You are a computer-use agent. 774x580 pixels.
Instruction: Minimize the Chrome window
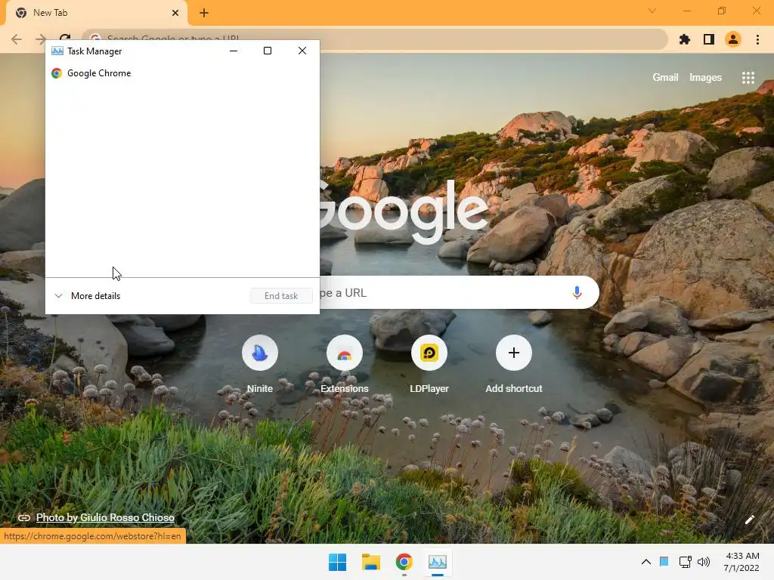point(686,11)
